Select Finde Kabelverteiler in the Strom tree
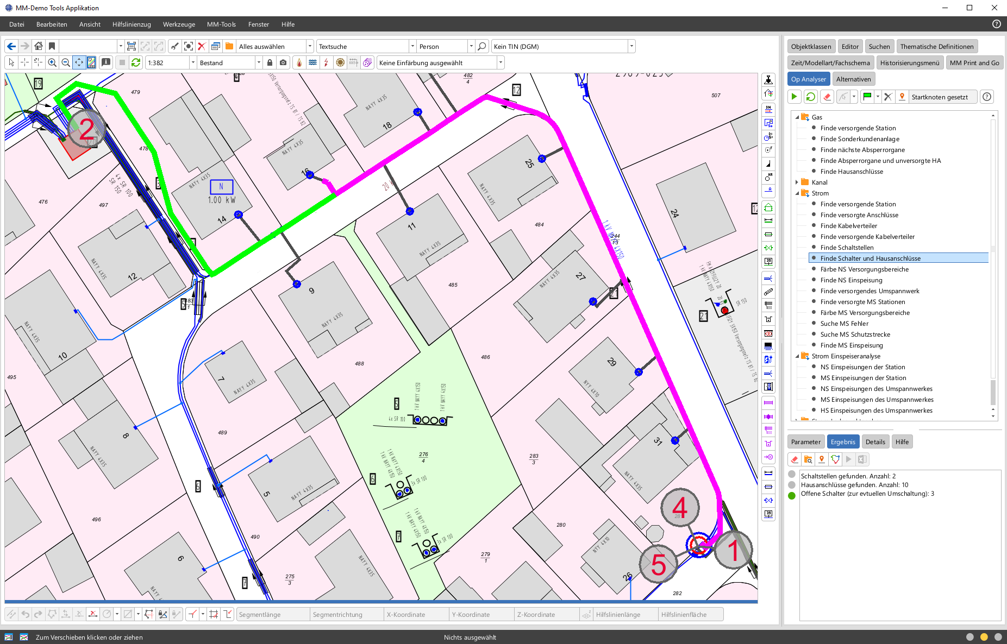The width and height of the screenshot is (1007, 644). tap(848, 225)
